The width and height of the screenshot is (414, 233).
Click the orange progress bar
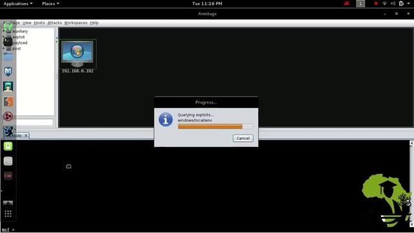(x=215, y=127)
